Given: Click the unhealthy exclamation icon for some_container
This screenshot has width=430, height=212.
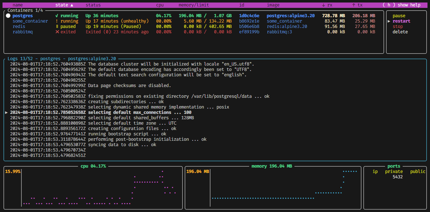Looking at the screenshot, I should pyautogui.click(x=57, y=21).
